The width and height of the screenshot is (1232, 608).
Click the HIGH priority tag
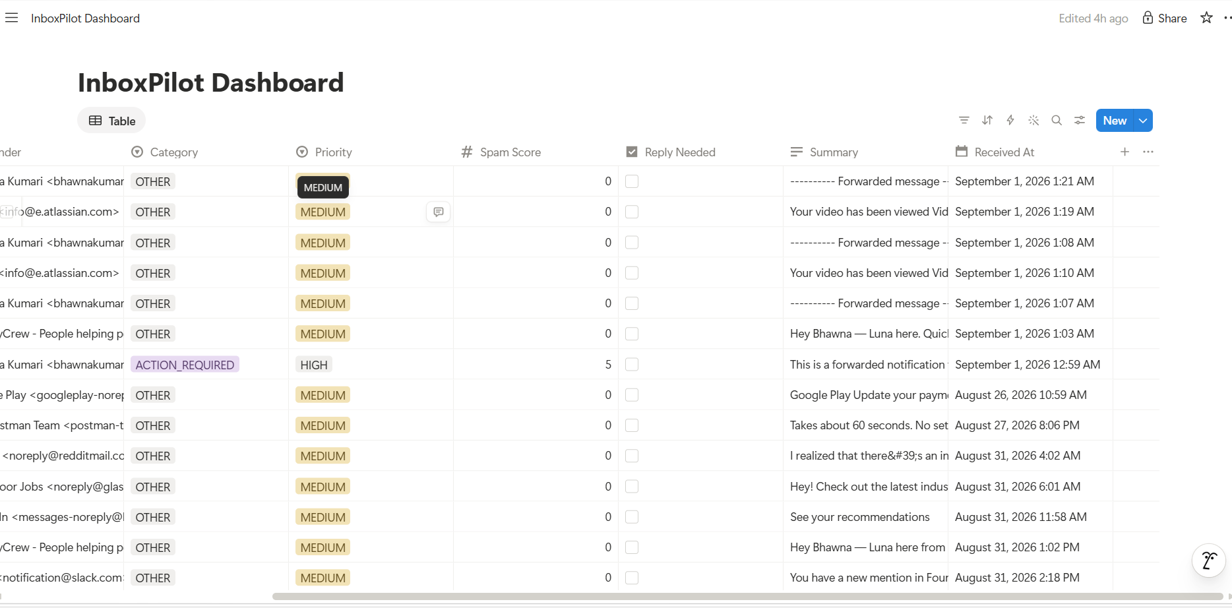(314, 365)
